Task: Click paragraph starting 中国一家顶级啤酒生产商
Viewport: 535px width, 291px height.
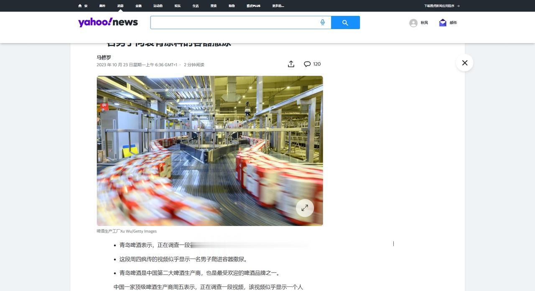Action: [x=208, y=287]
